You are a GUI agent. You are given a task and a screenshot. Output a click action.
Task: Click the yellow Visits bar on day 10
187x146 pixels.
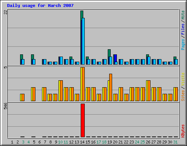pyautogui.click(x=59, y=91)
